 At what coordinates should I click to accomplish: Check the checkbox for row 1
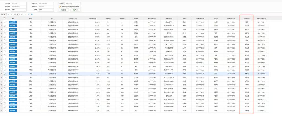(4, 22)
